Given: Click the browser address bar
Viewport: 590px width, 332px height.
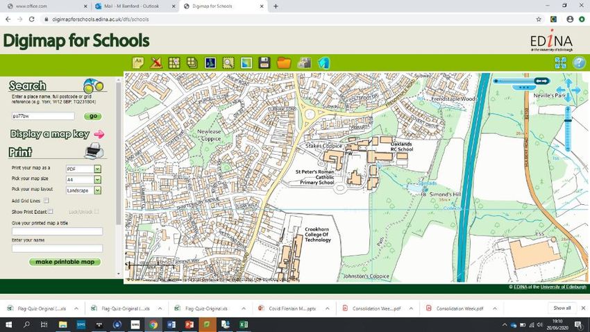Looking at the screenshot, I should (286, 19).
